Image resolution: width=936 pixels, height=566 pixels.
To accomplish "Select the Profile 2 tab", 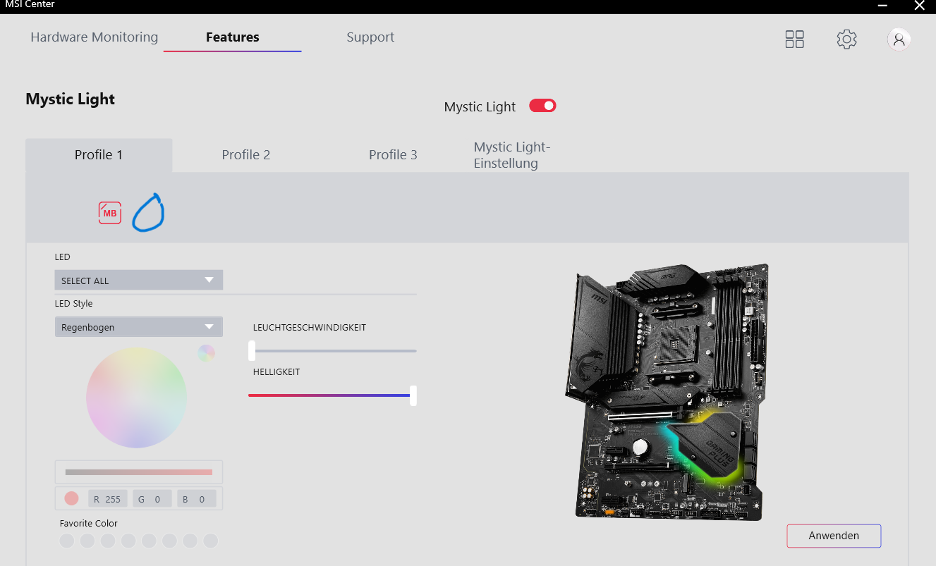I will point(246,155).
